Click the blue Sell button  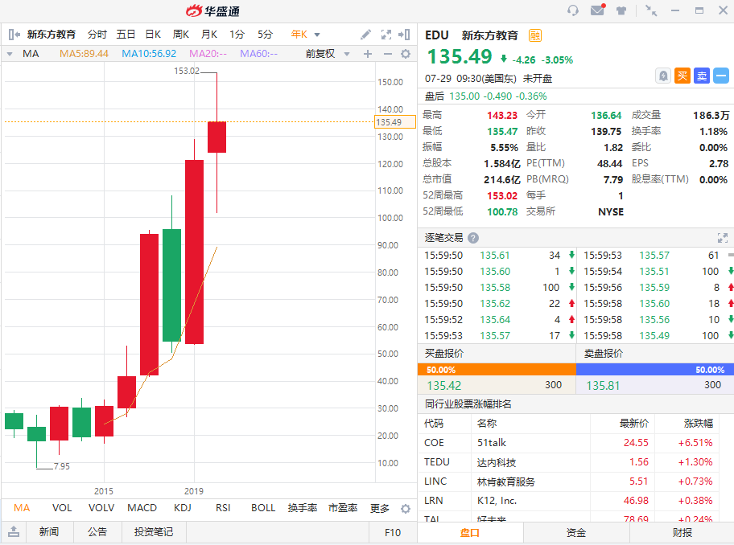tap(702, 76)
